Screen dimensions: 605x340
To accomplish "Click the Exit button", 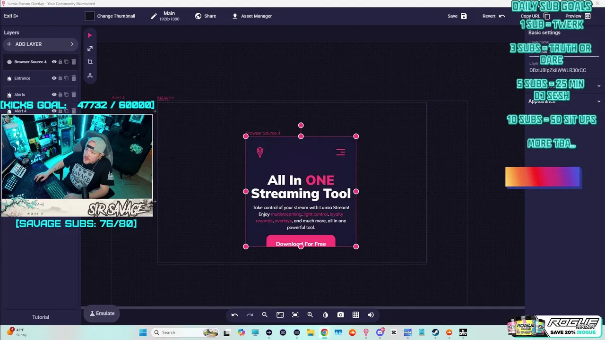I will click(x=11, y=16).
